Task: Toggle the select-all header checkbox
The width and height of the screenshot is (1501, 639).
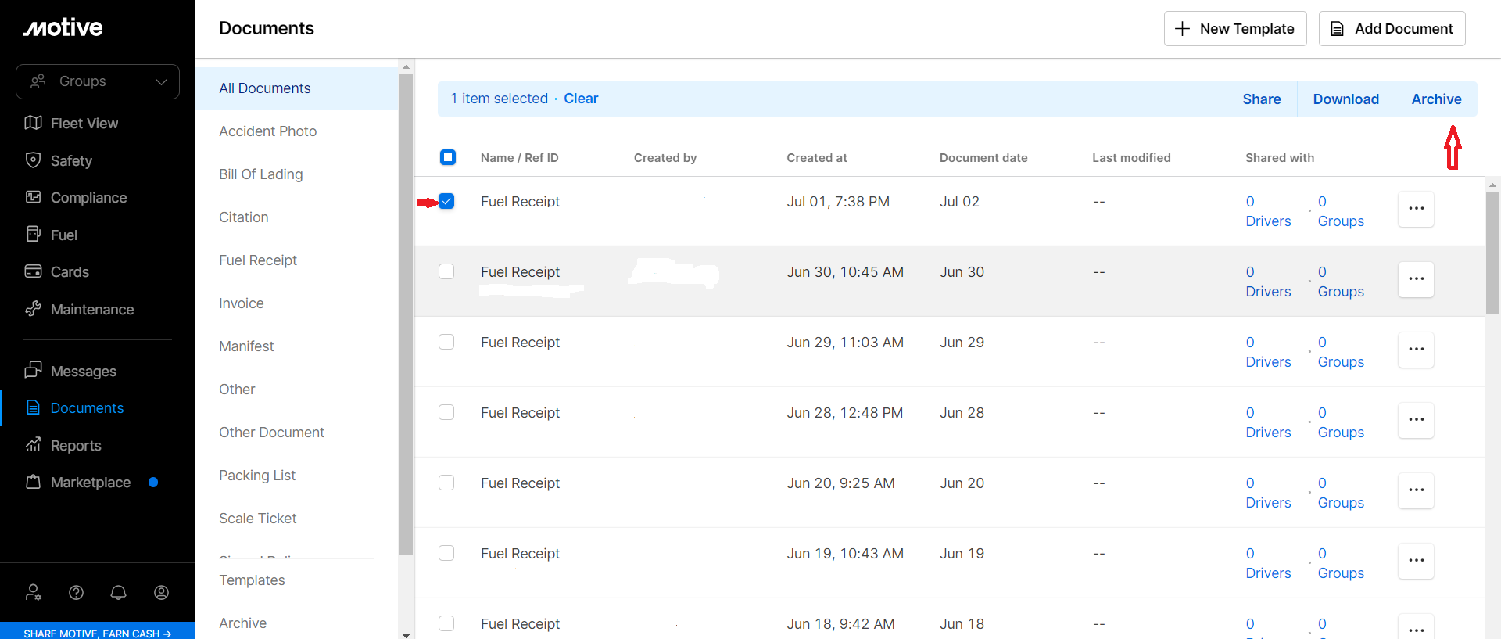Action: (x=448, y=157)
